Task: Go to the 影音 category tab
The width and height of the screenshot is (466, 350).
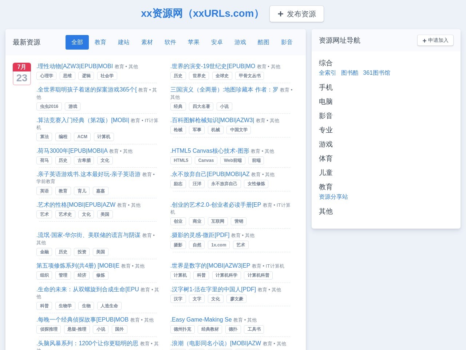Action: [x=287, y=42]
